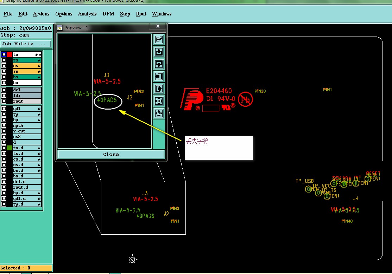Click the zoom in (inward arrows) Popview icon
The width and height of the screenshot is (392, 274).
[159, 101]
